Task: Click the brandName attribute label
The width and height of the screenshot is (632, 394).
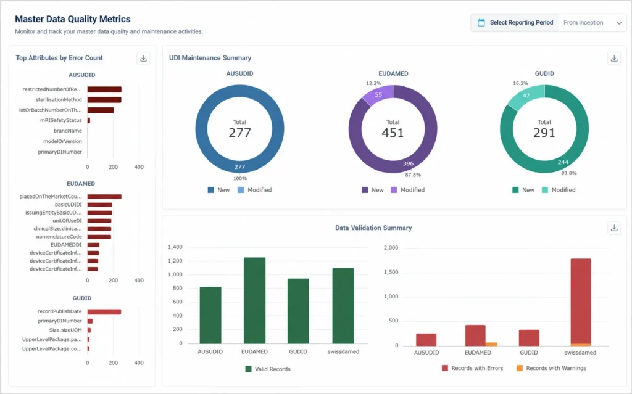Action: 68,131
